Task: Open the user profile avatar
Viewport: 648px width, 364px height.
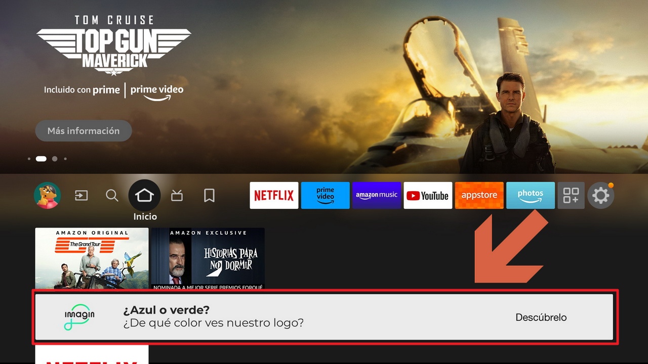Action: 48,195
